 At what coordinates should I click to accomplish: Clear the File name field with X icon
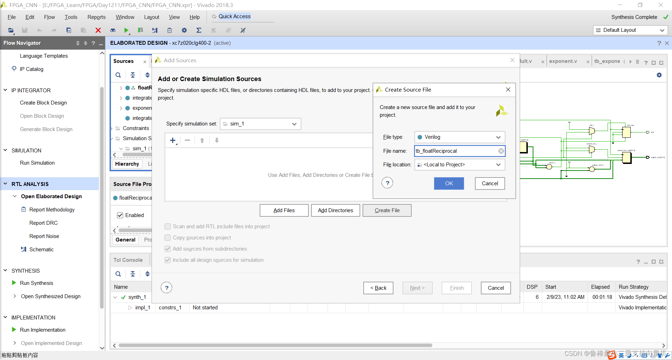501,151
